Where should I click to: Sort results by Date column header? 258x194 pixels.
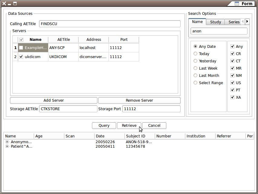click(109, 136)
